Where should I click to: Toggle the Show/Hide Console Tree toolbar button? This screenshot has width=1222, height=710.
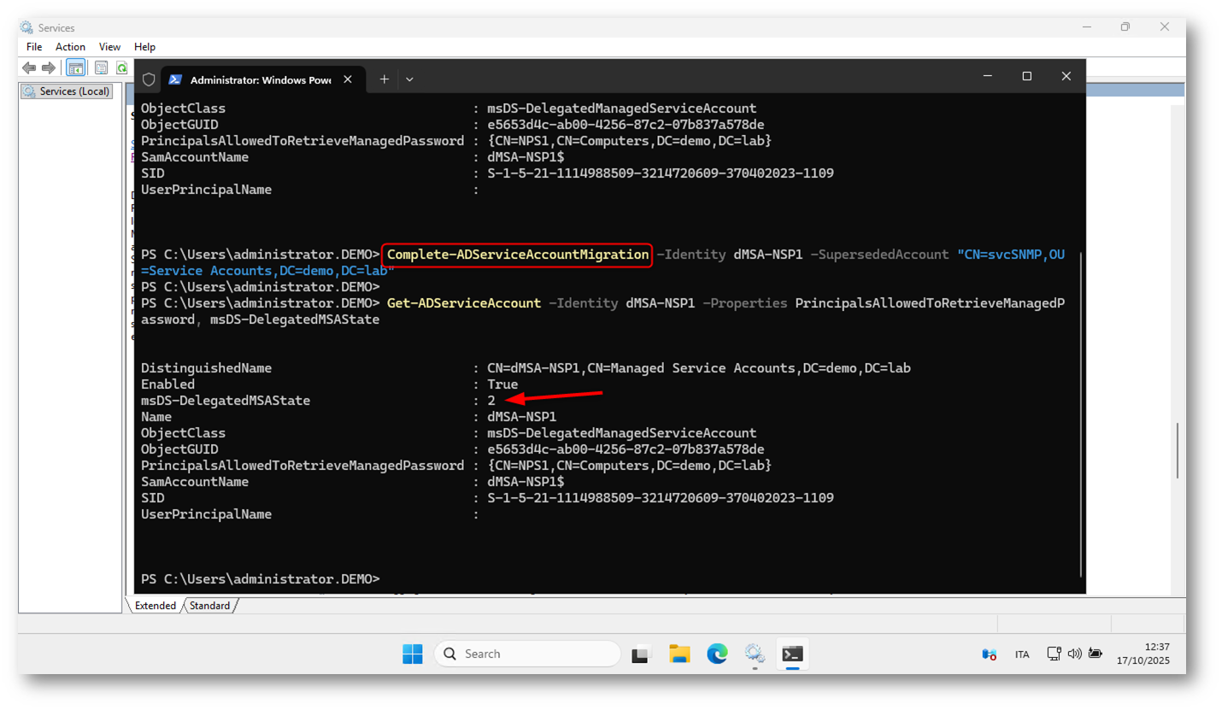click(x=75, y=67)
